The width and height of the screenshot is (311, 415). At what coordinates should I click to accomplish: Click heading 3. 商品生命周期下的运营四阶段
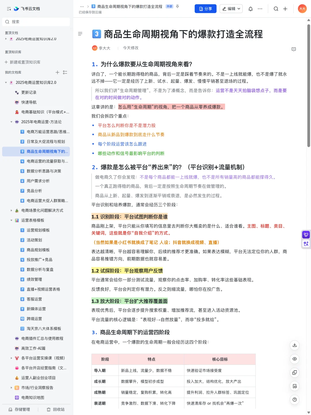(x=131, y=332)
